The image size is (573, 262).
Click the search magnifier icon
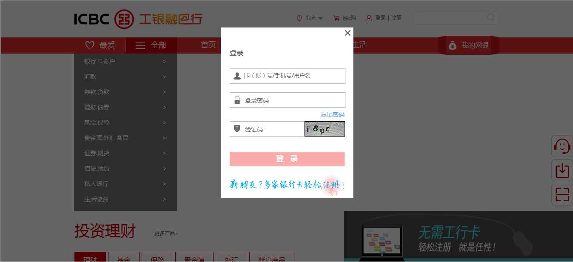[491, 18]
